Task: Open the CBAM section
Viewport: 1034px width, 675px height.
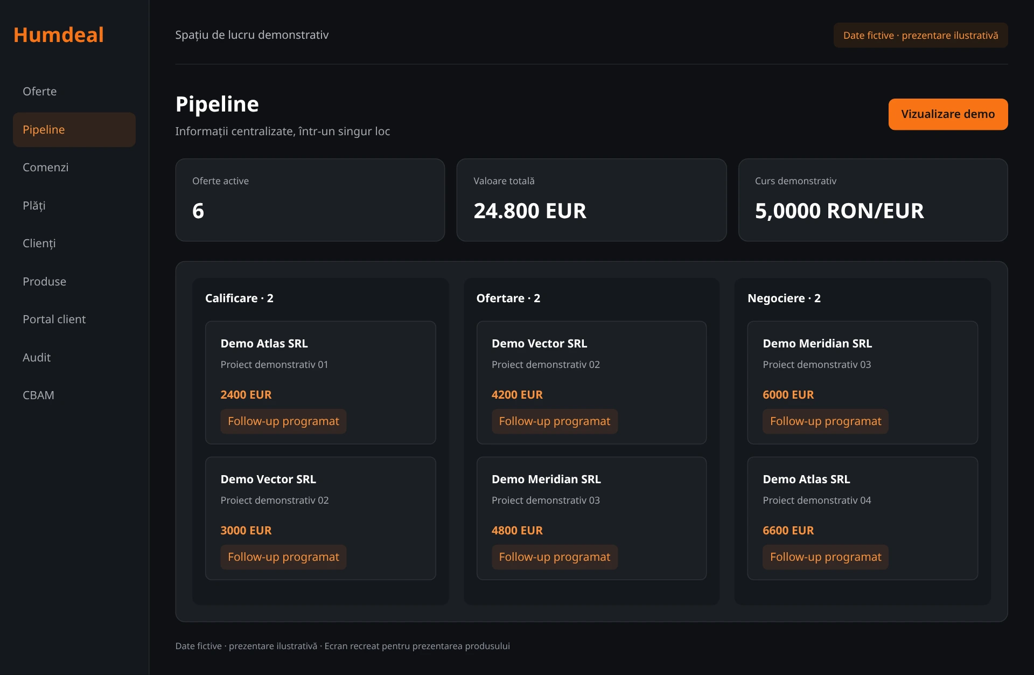Action: click(x=74, y=395)
